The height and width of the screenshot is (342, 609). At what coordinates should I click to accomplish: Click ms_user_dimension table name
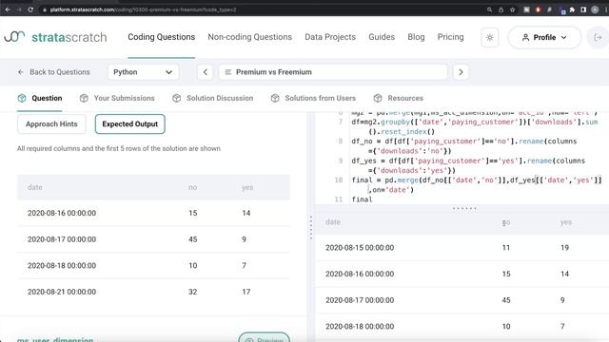(55, 339)
